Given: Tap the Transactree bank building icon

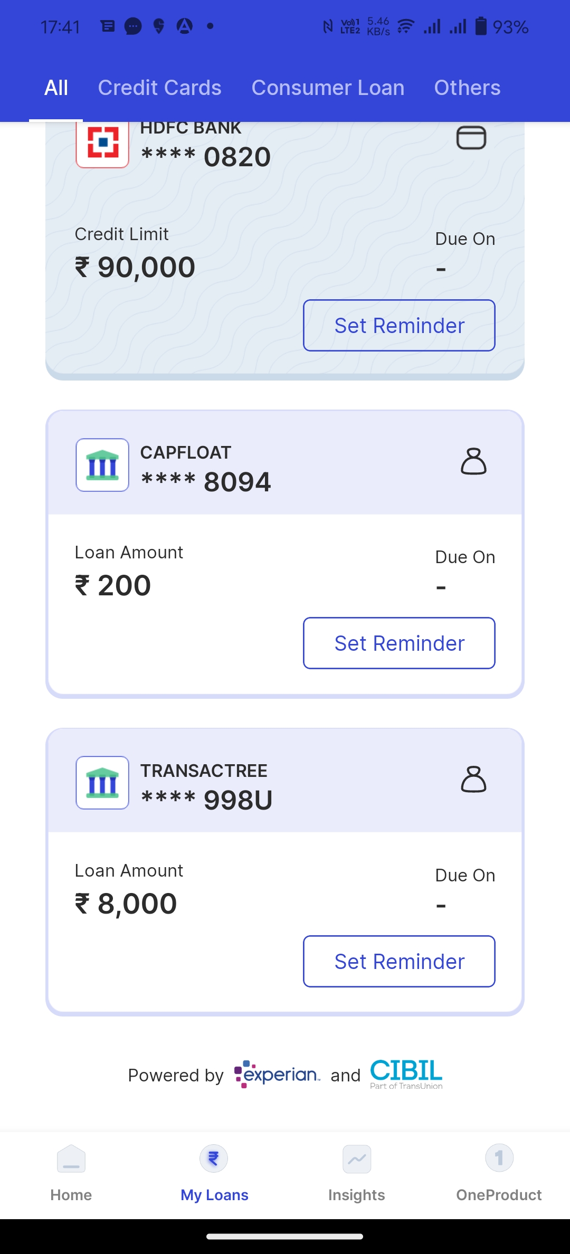Looking at the screenshot, I should click(102, 783).
